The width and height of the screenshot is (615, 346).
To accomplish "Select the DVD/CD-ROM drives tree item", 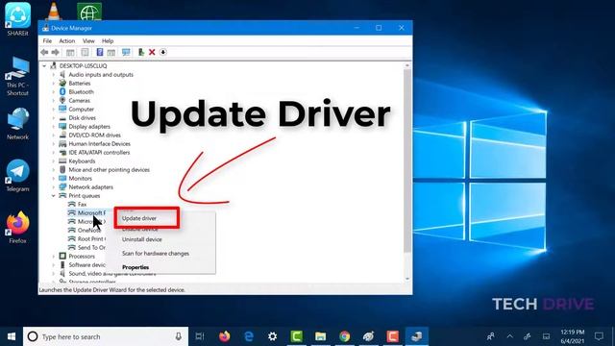I will 94,135.
